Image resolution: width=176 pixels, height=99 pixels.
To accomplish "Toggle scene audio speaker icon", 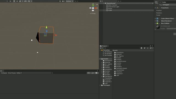I will [17, 1].
